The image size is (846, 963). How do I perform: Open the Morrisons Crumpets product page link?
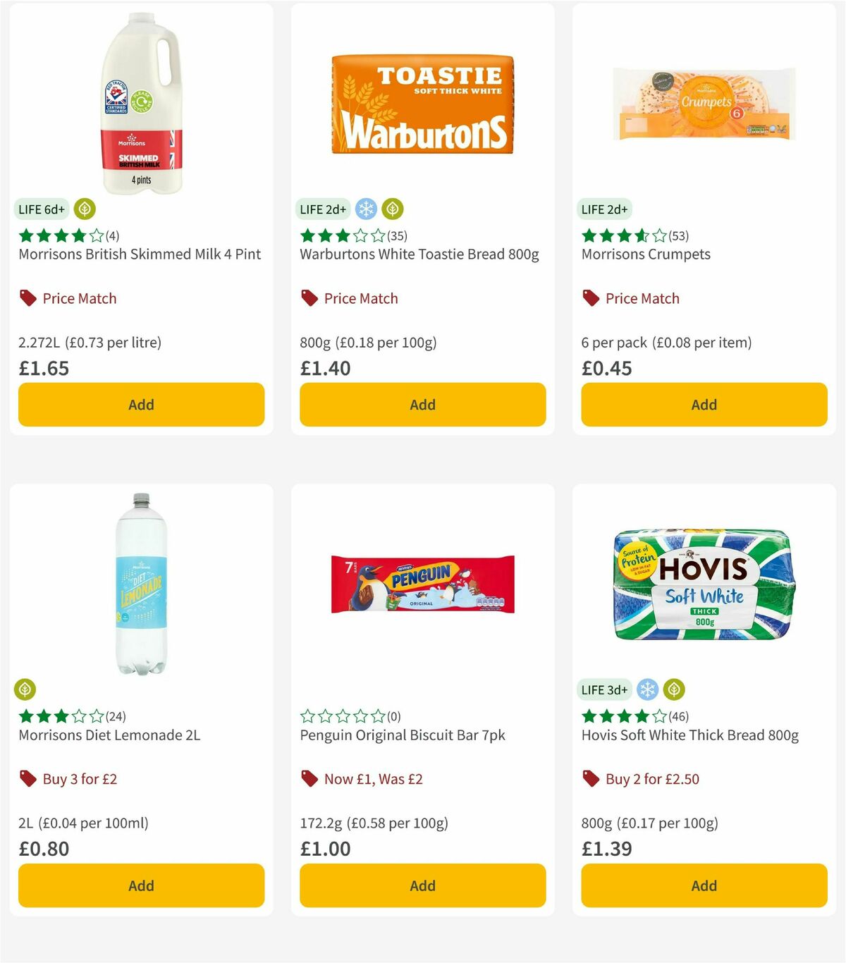tap(646, 254)
